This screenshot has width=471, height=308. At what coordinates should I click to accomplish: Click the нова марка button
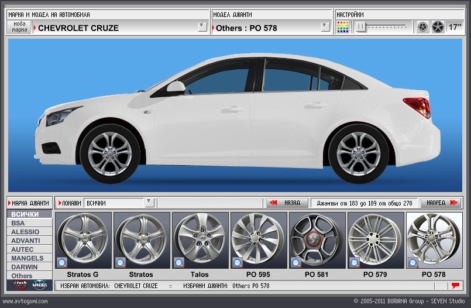point(19,27)
